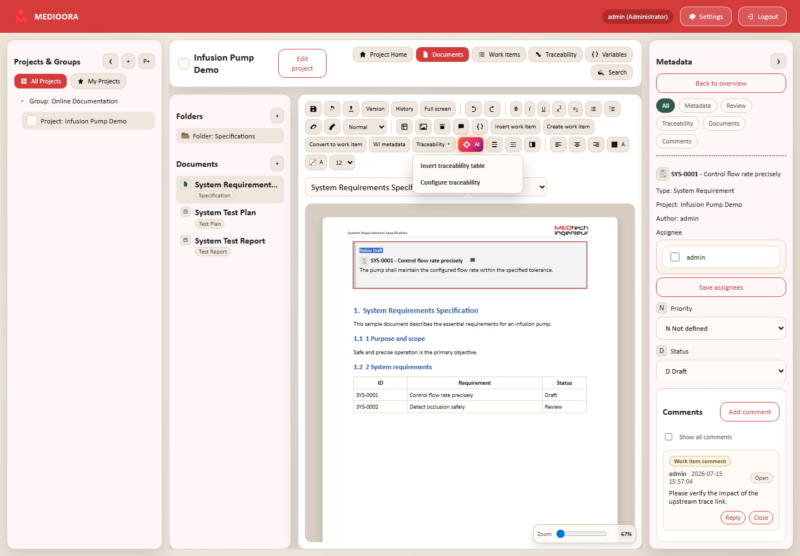
Task: Apply subscript formatting
Action: pos(576,109)
